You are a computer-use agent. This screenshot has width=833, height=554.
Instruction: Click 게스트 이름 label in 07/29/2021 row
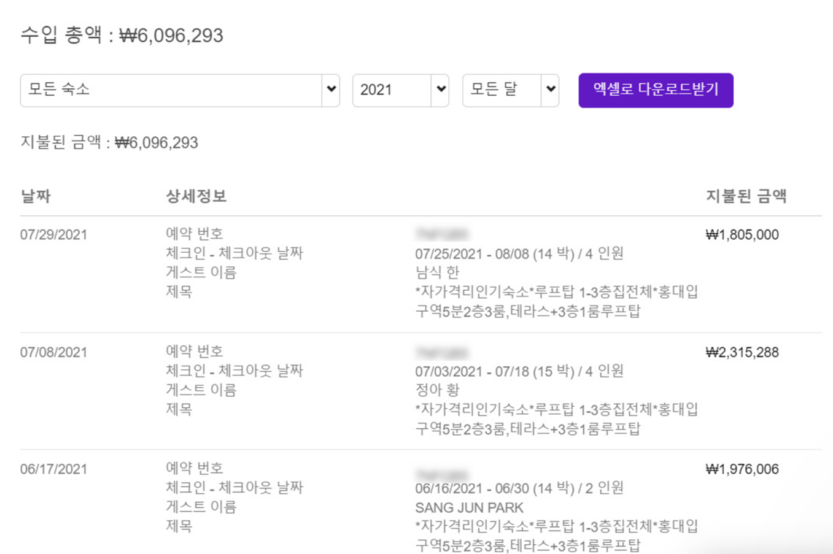[201, 272]
